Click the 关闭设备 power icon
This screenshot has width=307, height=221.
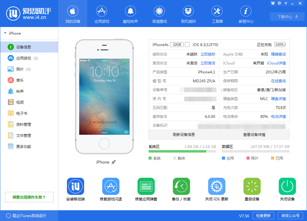[x=287, y=186]
